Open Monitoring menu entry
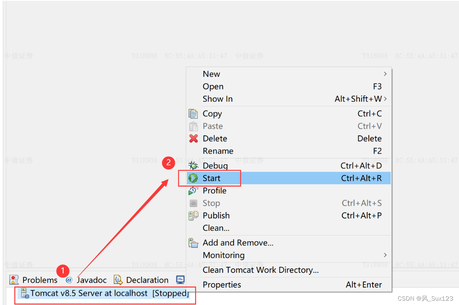 click(289, 255)
